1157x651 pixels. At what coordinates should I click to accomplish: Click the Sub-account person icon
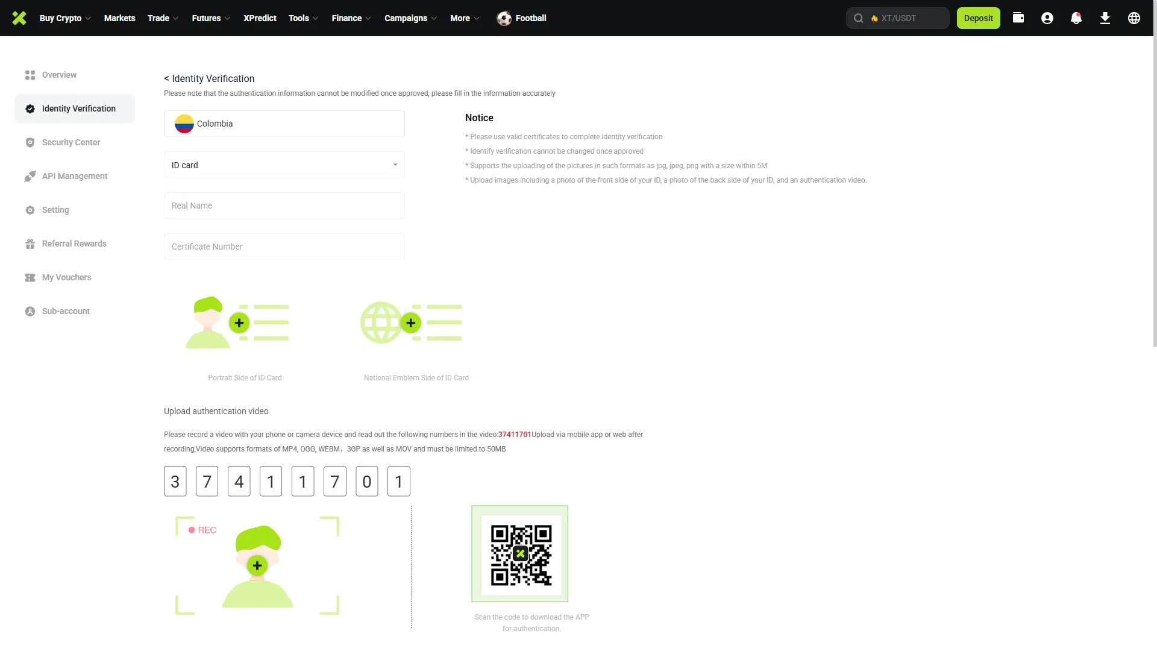pos(30,311)
